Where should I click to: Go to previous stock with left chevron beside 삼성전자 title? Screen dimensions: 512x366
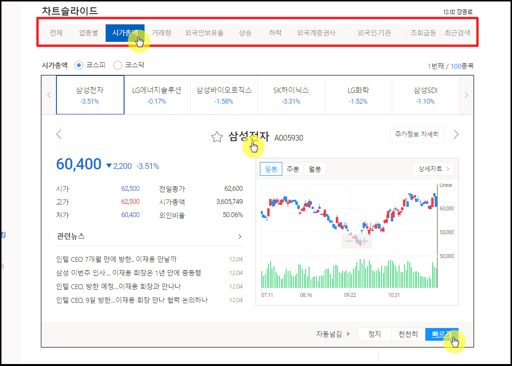coord(59,134)
